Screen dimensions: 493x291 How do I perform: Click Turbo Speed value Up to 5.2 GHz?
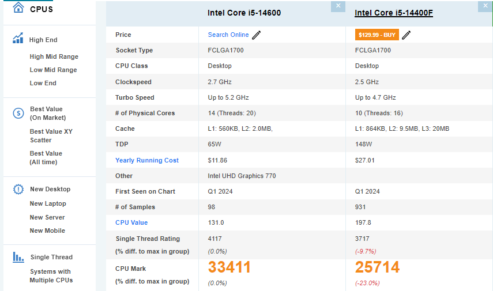click(x=228, y=97)
